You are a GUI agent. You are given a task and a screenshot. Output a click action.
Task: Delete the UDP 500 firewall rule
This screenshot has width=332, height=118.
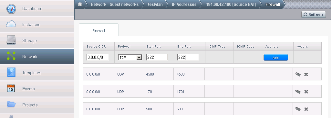pos(306,109)
